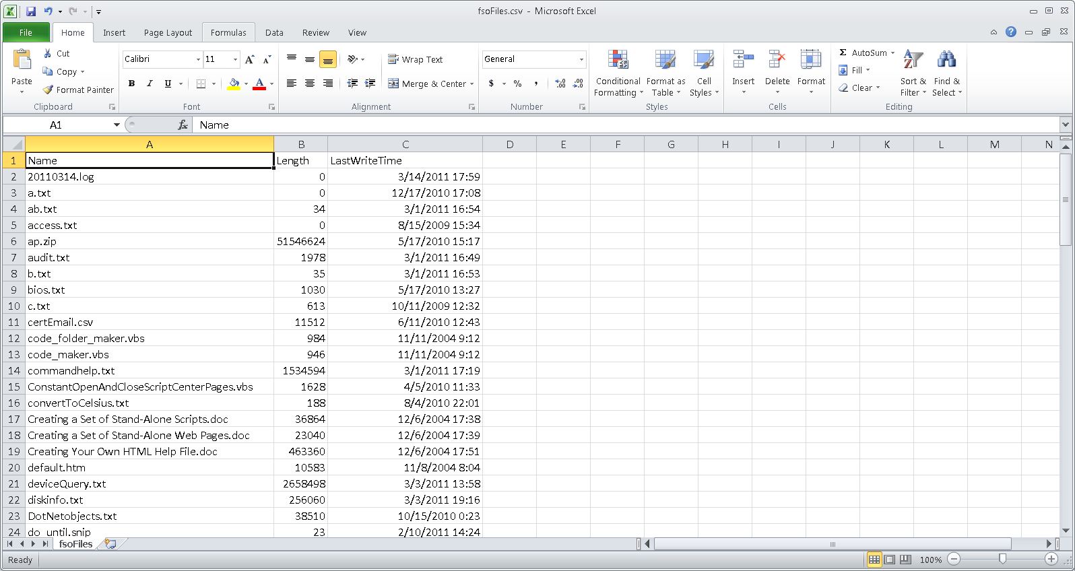Expand the formula bar

click(1066, 125)
